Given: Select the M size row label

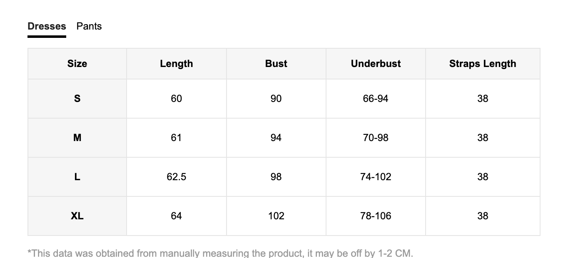Looking at the screenshot, I should [x=77, y=138].
